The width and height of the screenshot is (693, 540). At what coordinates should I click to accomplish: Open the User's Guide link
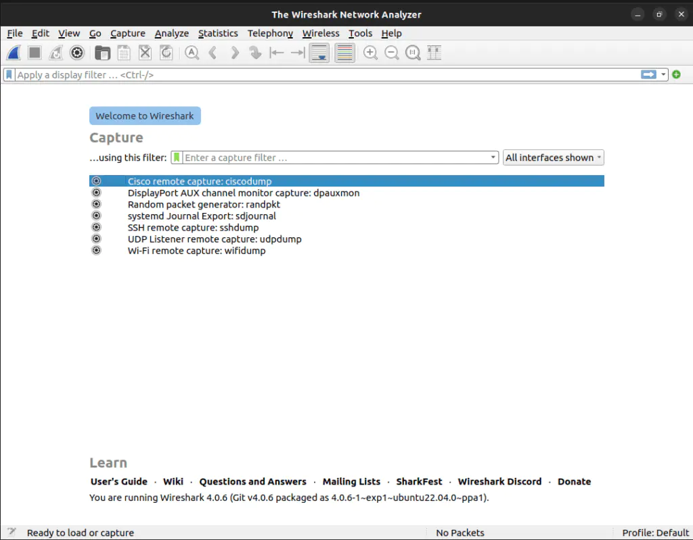coord(119,482)
